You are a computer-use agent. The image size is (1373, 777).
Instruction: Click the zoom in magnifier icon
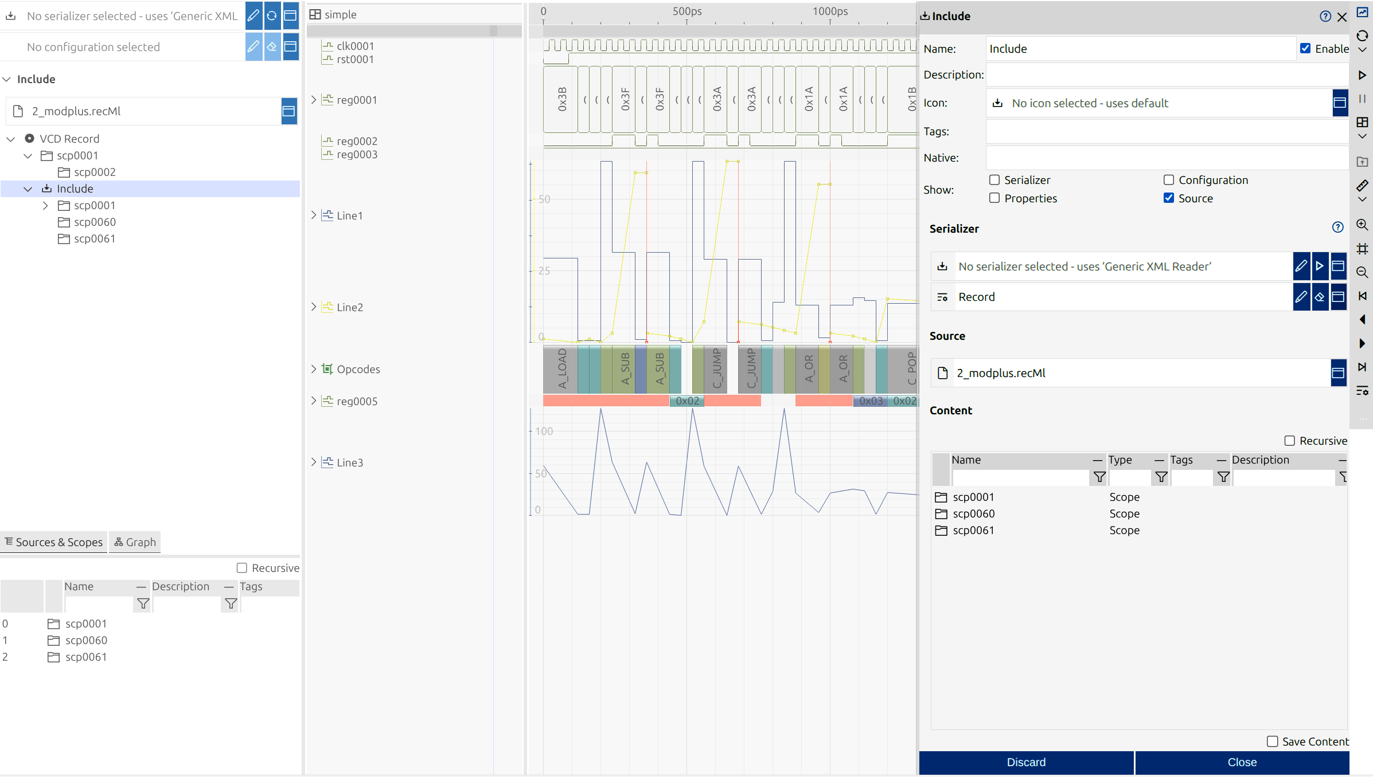(x=1362, y=225)
